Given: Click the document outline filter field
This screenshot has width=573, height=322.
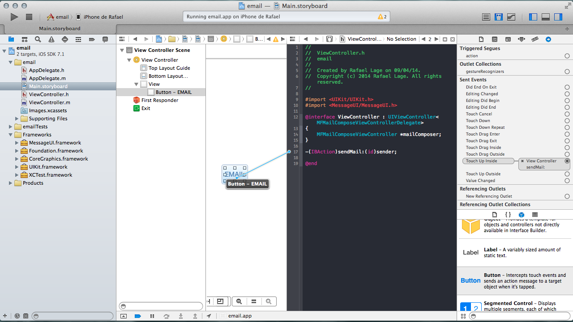Looking at the screenshot, I should coord(161,306).
